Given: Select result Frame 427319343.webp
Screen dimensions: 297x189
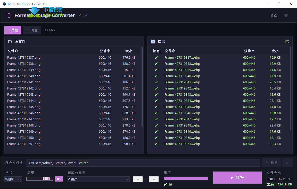Looking at the screenshot, I should (x=219, y=95).
